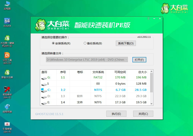
Task: Click the 文件系统 column header
Action: (98, 72)
